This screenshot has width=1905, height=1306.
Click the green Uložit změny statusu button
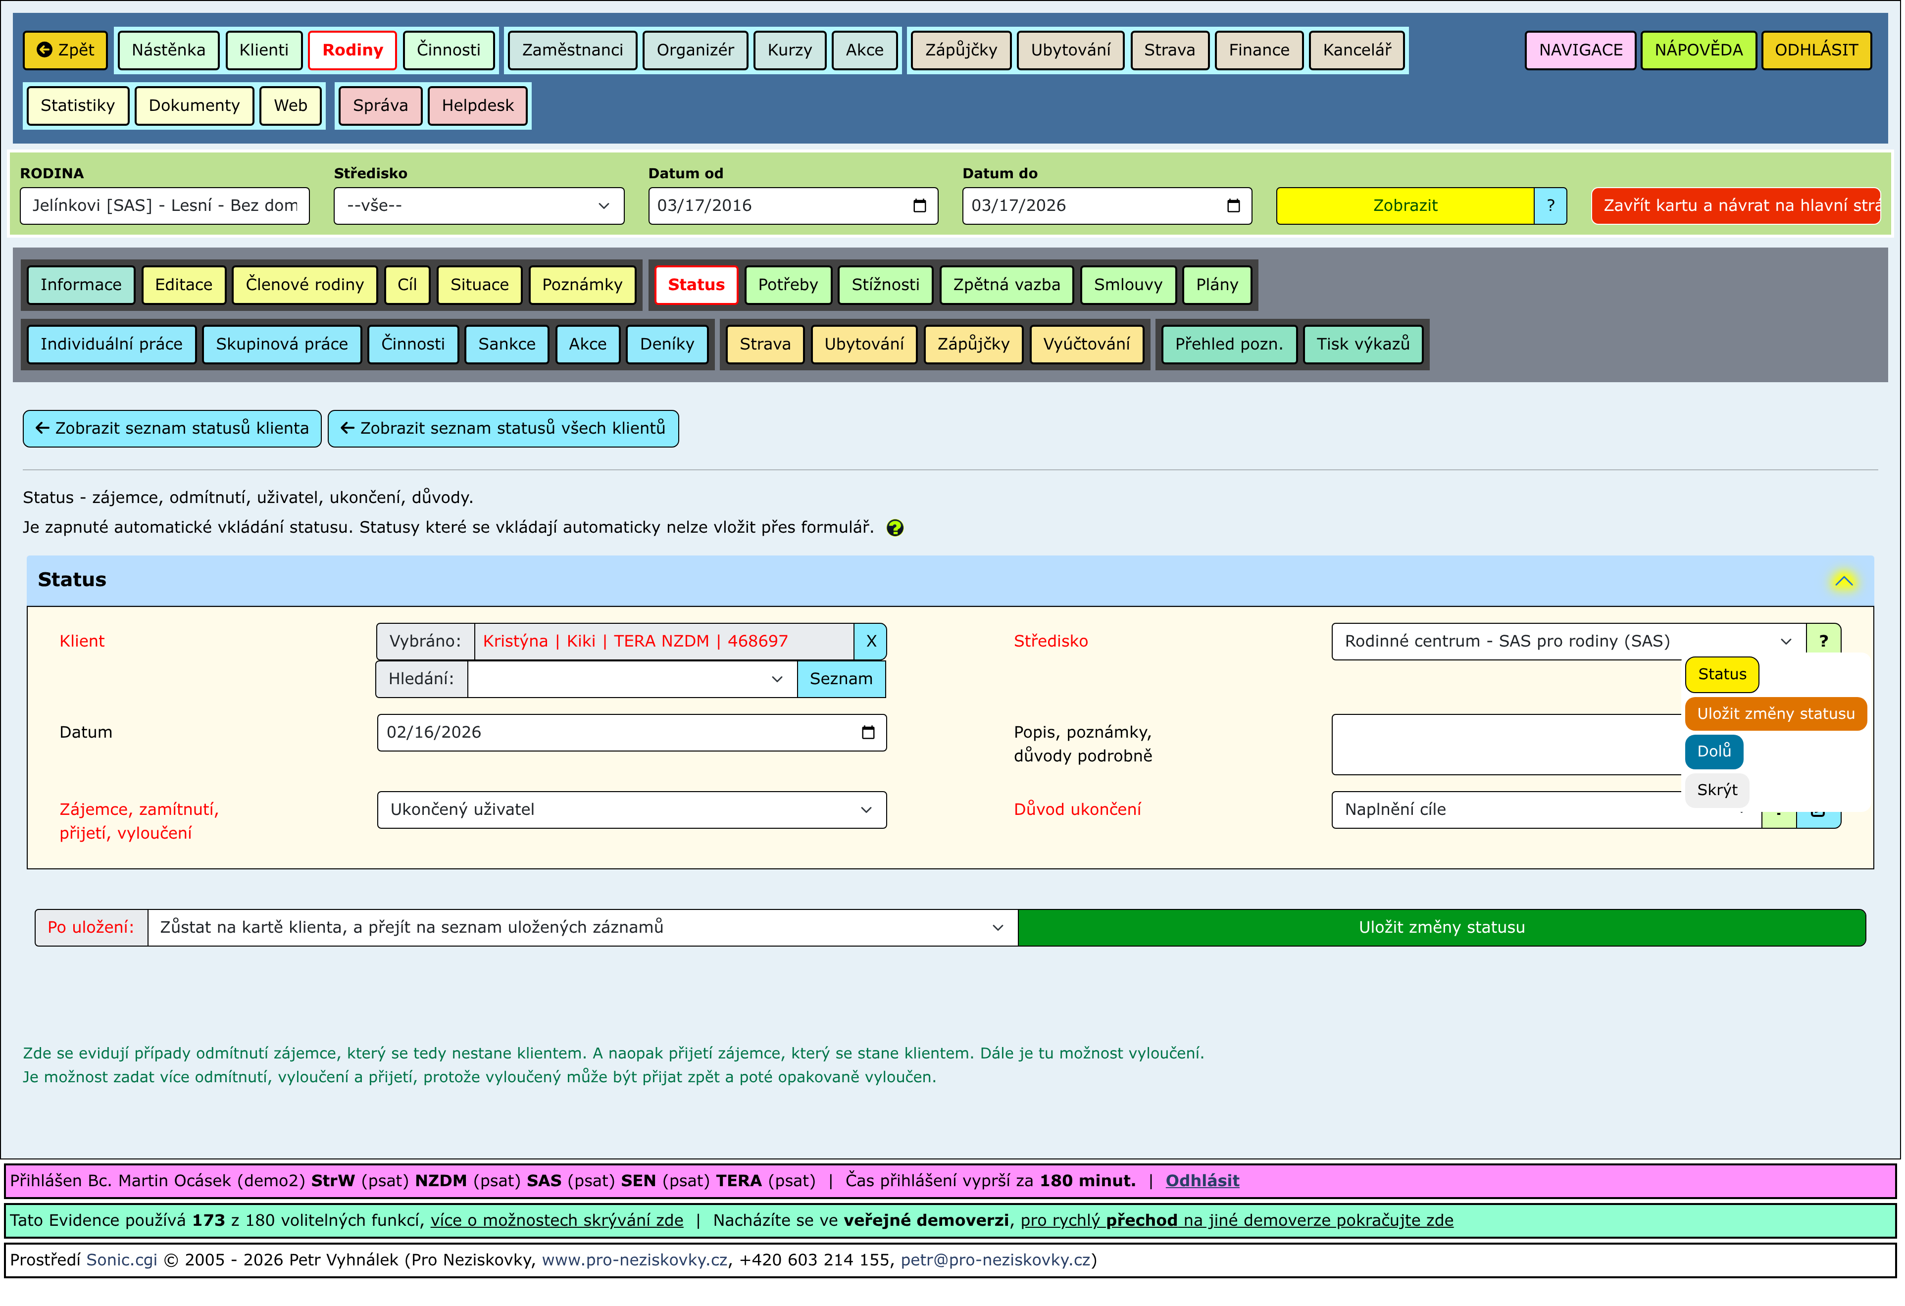click(1441, 927)
